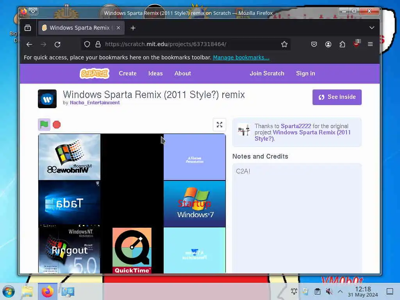Select the Windows Sparta Remix tab
The height and width of the screenshot is (300, 400).
click(x=81, y=28)
